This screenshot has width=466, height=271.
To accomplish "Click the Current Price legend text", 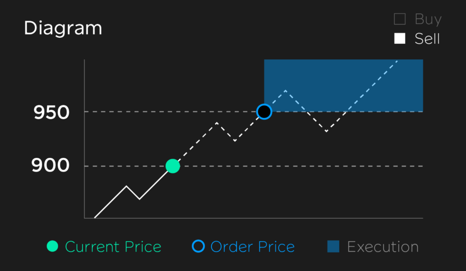I will point(113,247).
